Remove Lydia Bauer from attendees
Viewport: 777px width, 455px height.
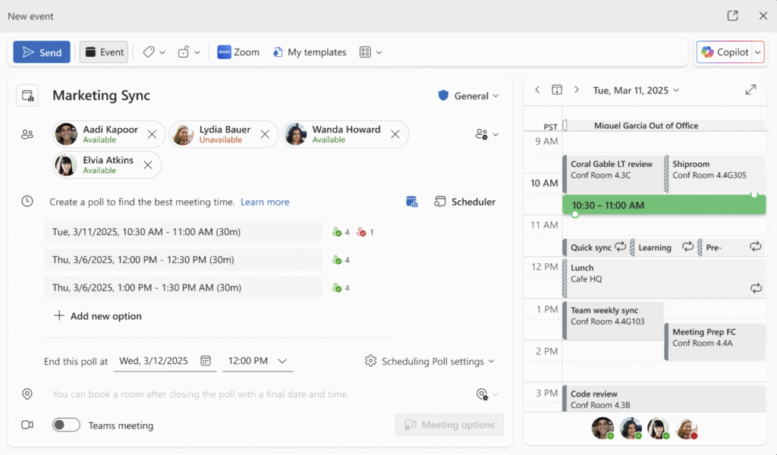click(265, 134)
